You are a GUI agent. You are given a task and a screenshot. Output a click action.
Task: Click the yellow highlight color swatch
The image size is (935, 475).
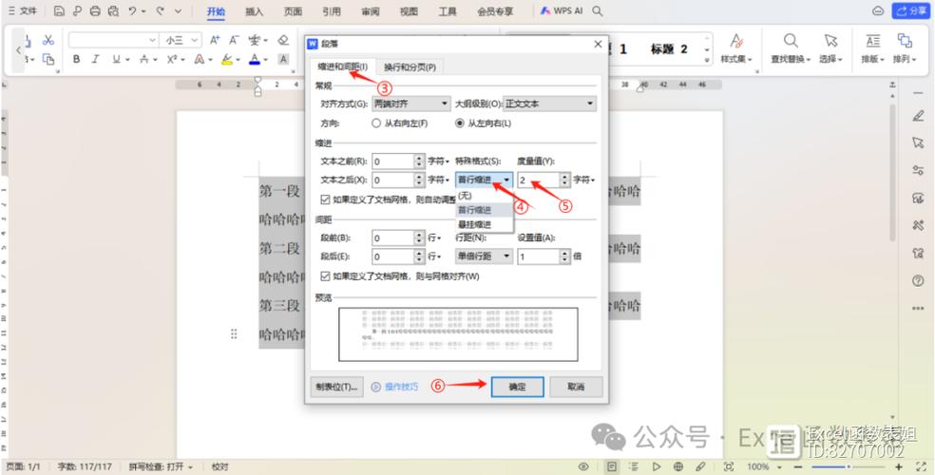[x=226, y=59]
